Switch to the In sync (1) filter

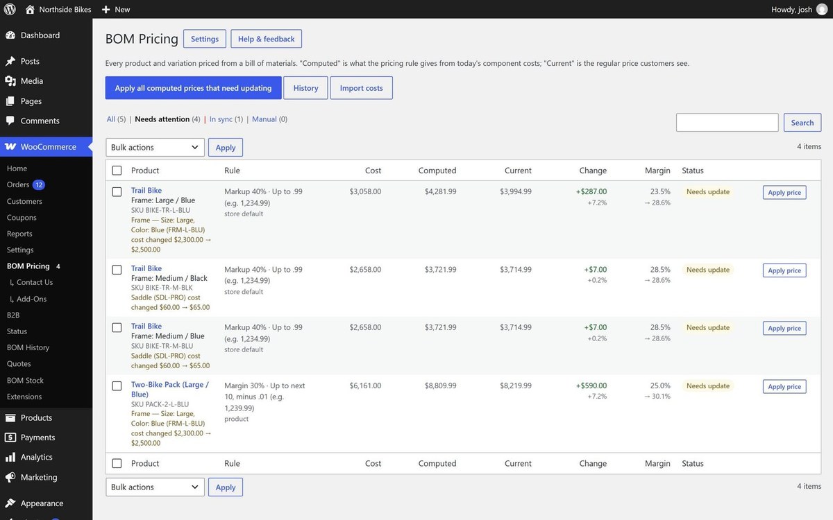226,119
